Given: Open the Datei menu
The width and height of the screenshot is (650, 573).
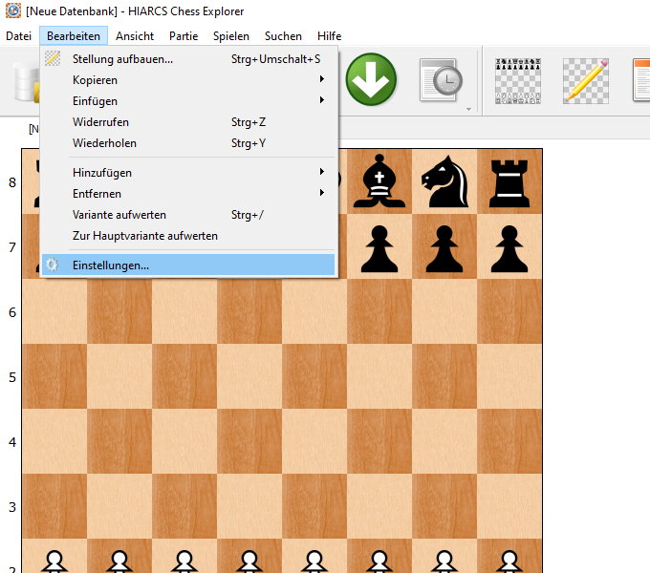Looking at the screenshot, I should click(19, 36).
